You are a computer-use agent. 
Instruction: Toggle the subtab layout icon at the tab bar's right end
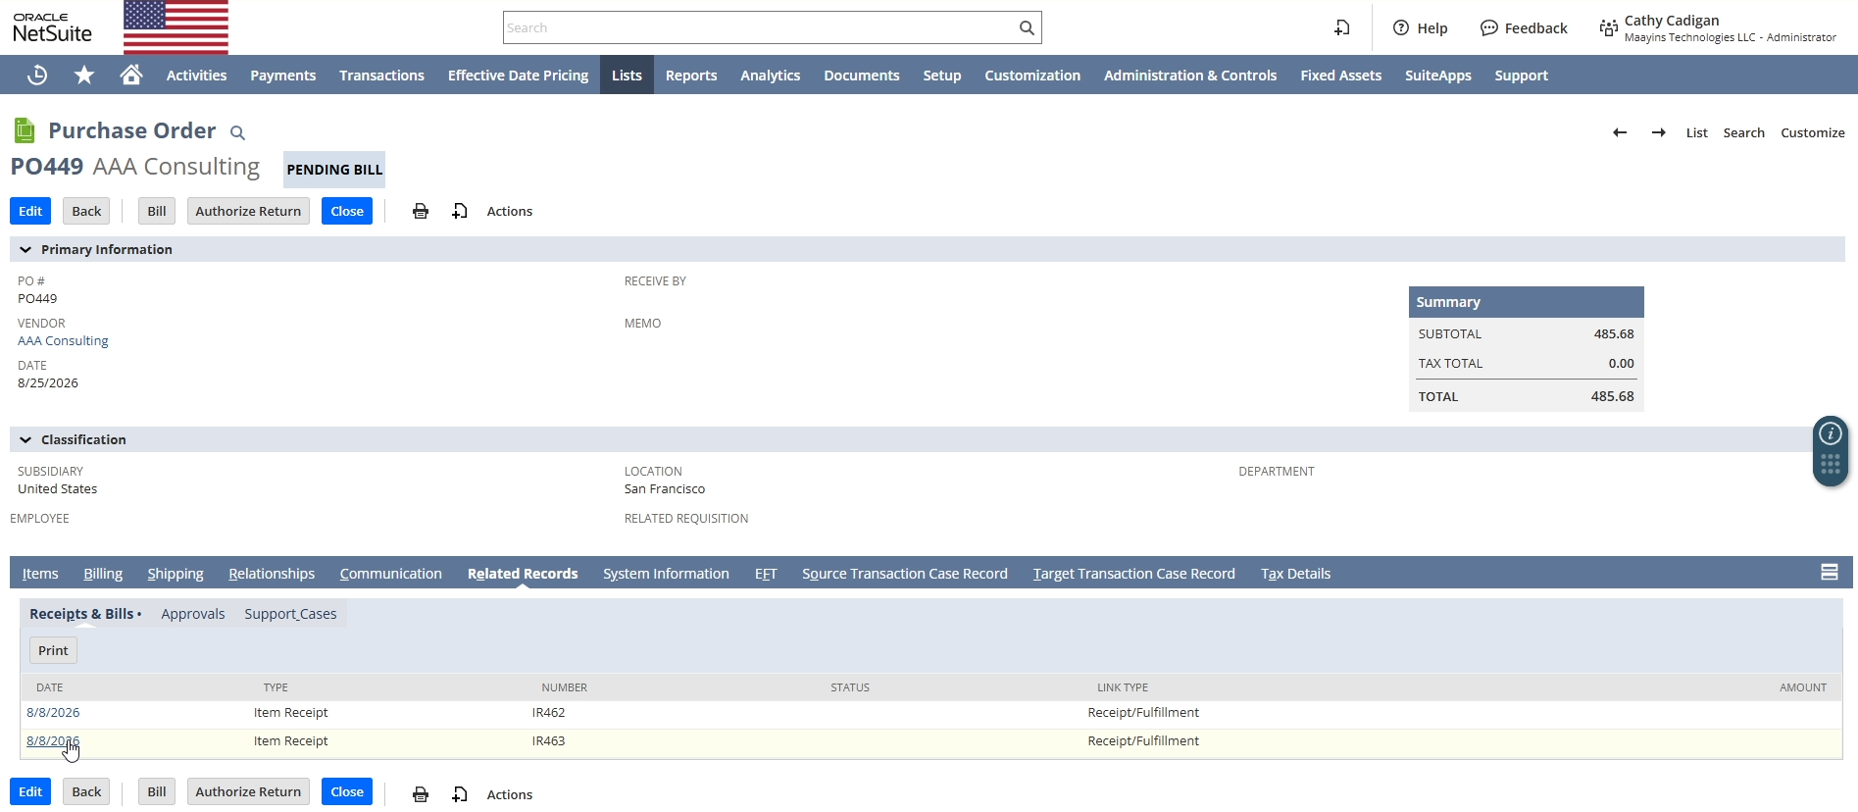pyautogui.click(x=1830, y=572)
